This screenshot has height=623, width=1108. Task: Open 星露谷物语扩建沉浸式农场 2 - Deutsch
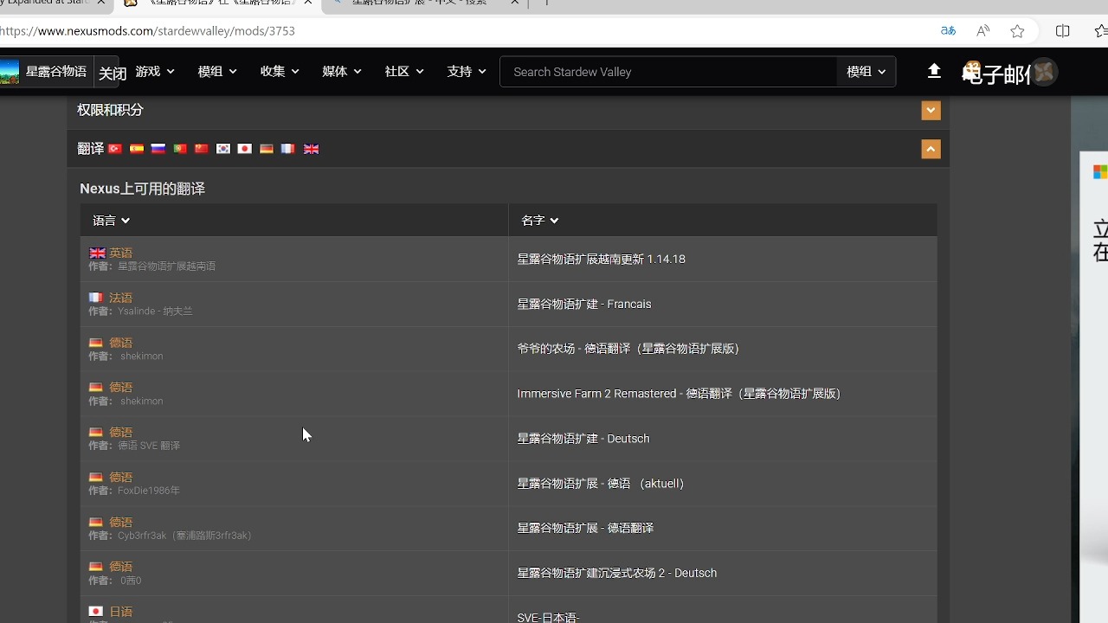point(616,573)
